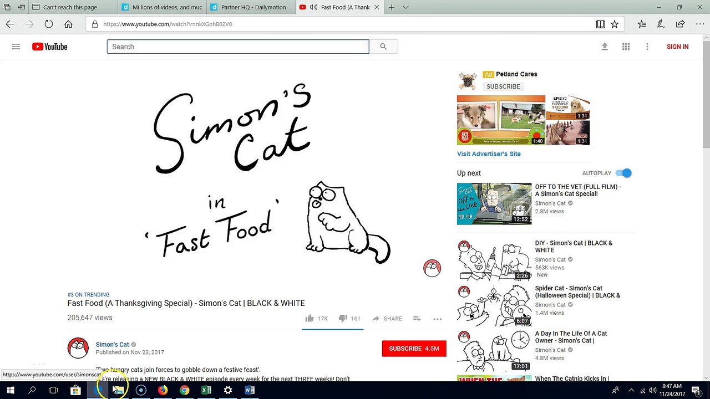Open the collie ad thumbnail marked 1:40
The width and height of the screenshot is (710, 399).
coord(501,120)
